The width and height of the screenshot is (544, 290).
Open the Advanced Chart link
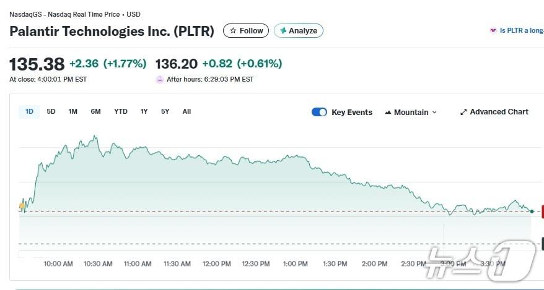(499, 112)
